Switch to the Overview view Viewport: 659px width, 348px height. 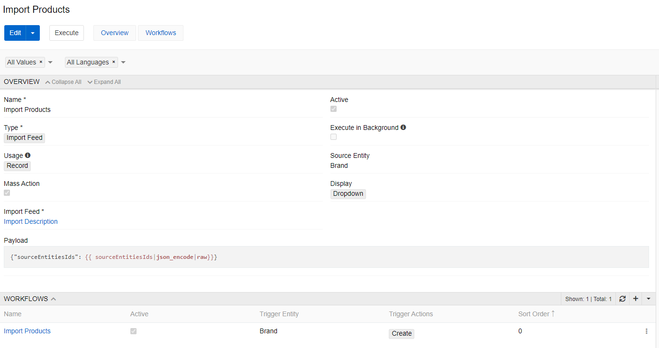click(114, 33)
